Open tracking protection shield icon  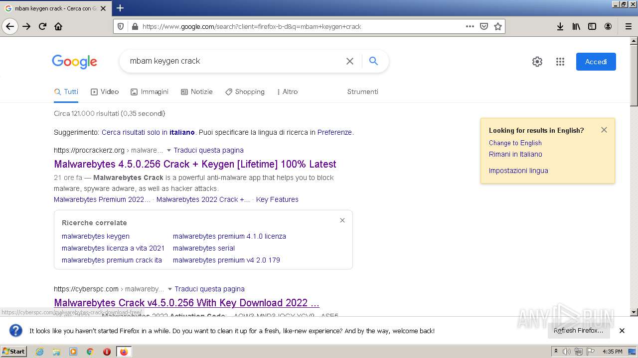click(120, 26)
